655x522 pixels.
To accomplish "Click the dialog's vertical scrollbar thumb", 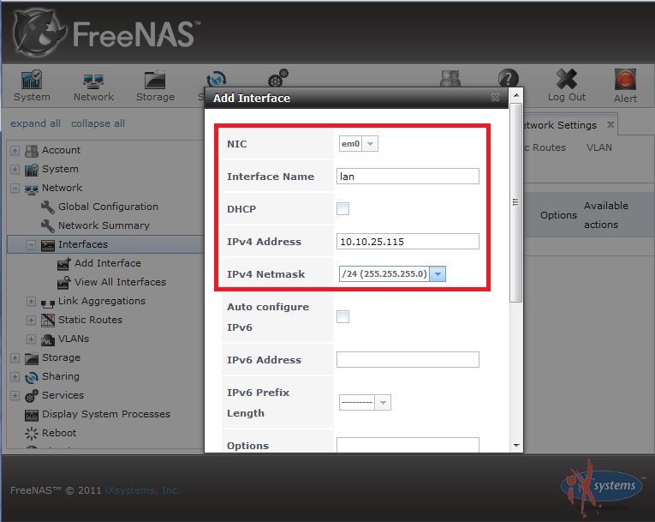I will point(516,202).
